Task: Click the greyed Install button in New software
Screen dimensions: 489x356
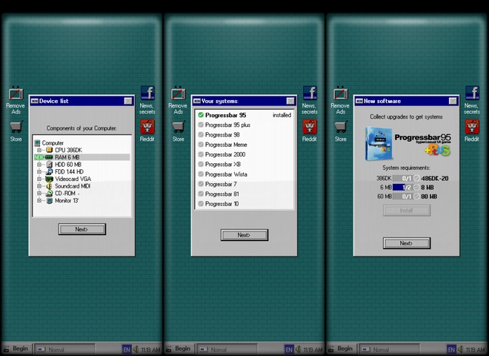Action: (x=406, y=211)
